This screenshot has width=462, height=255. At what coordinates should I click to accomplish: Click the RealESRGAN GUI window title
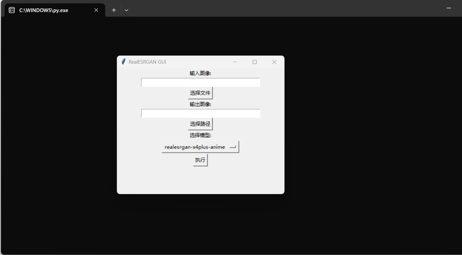(x=147, y=62)
